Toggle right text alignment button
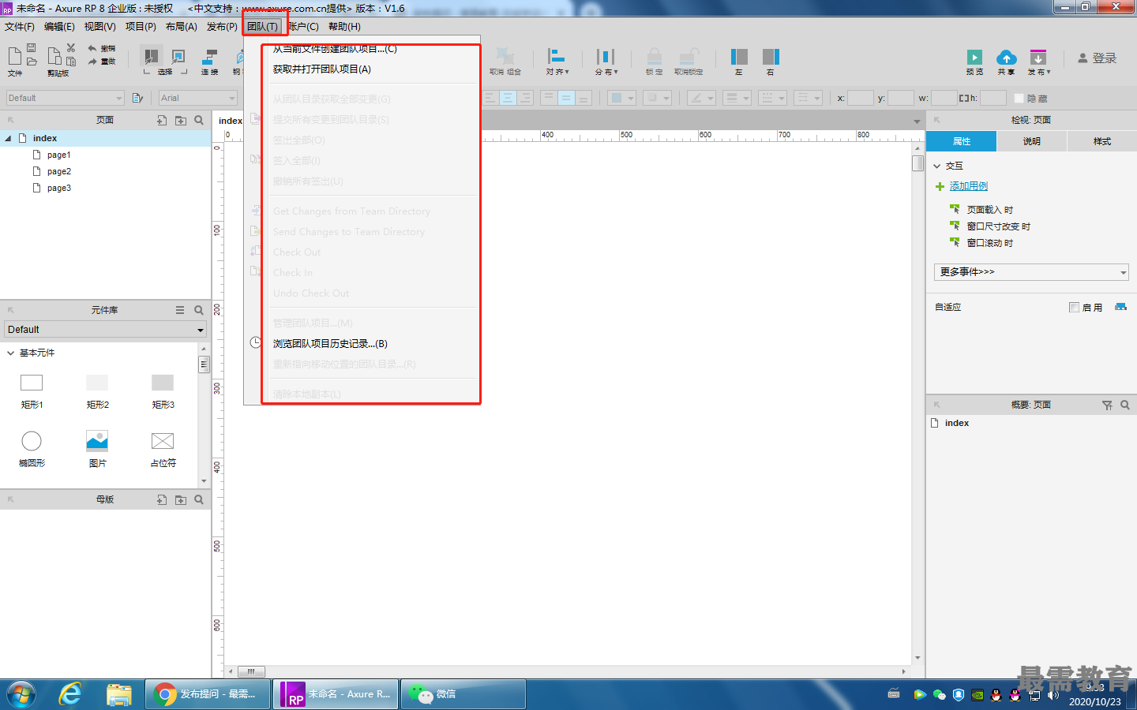Viewport: 1137px width, 710px height. tap(525, 98)
